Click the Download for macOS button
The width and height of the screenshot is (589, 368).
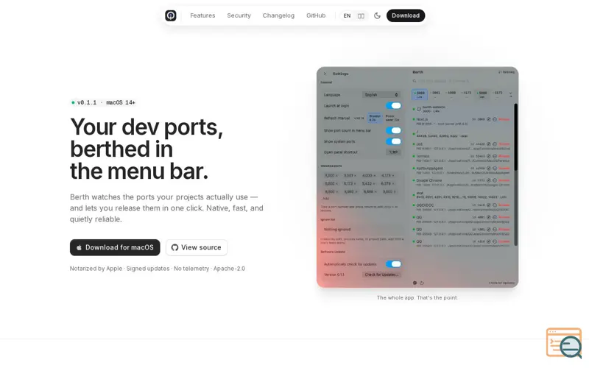(115, 247)
